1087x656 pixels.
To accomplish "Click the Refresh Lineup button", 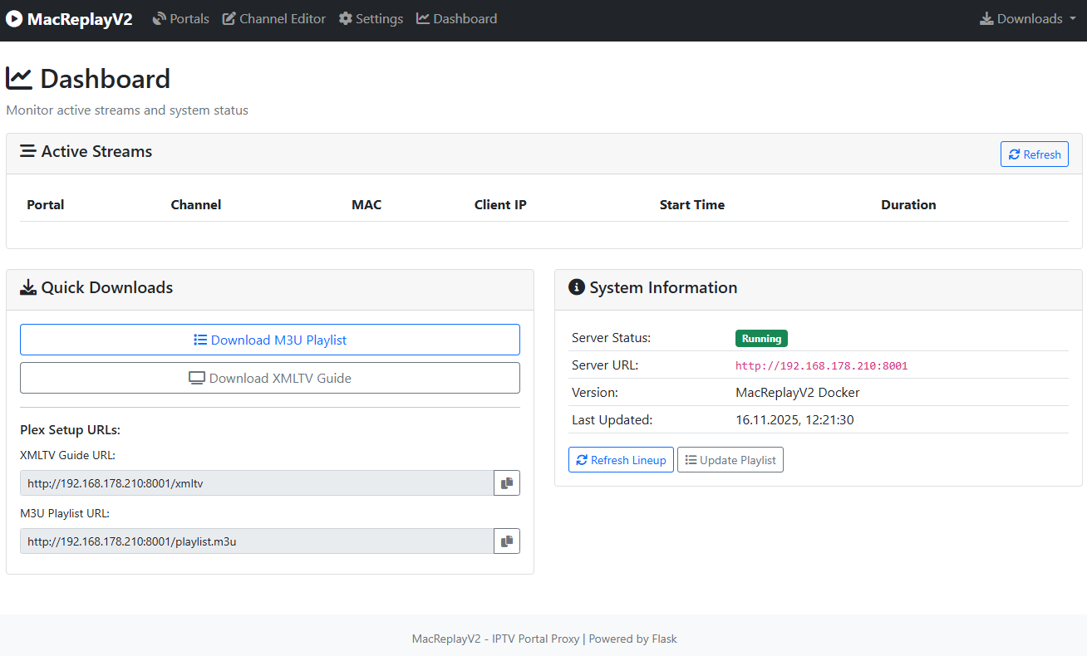I will point(621,460).
